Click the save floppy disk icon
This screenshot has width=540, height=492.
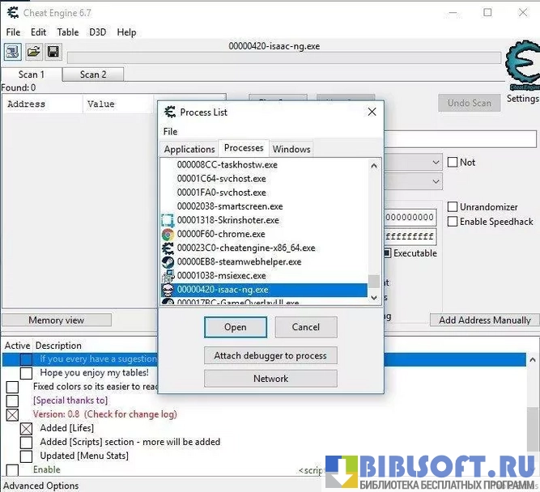click(53, 52)
